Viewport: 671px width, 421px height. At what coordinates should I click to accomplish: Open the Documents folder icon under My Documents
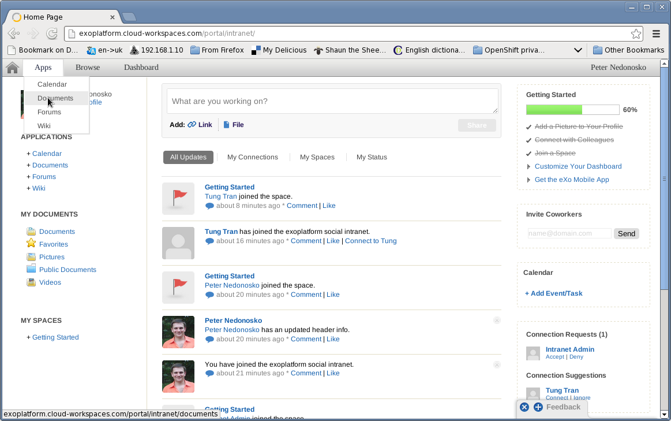(31, 231)
